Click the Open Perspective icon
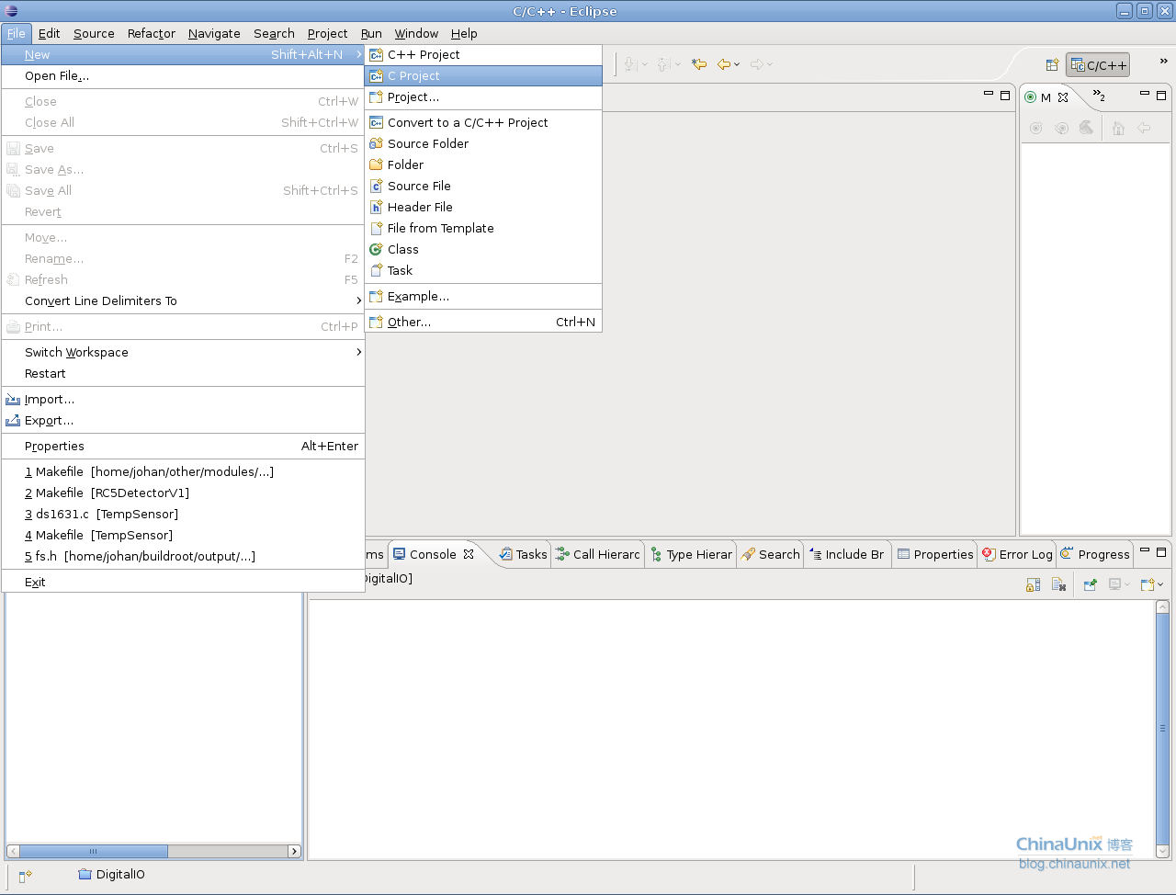The image size is (1176, 895). coord(1053,65)
